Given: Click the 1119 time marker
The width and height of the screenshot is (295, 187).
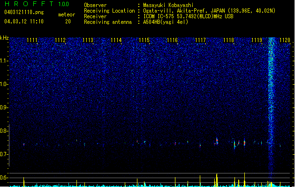Looking at the screenshot, I should (x=257, y=40).
